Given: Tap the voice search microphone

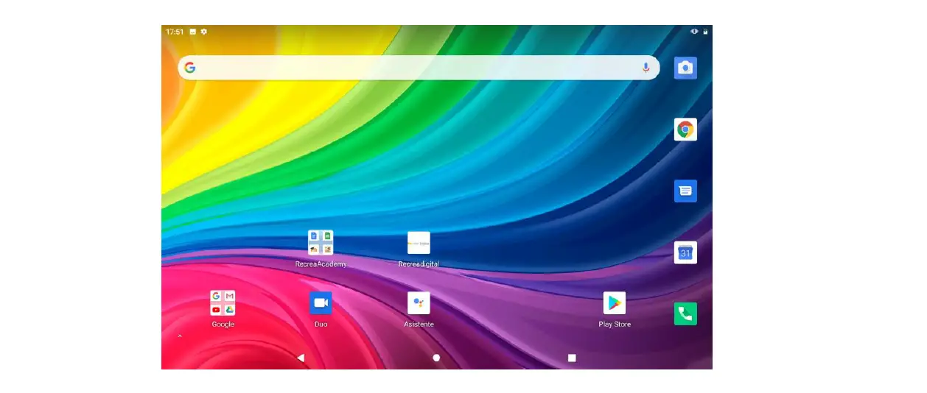Looking at the screenshot, I should (646, 68).
